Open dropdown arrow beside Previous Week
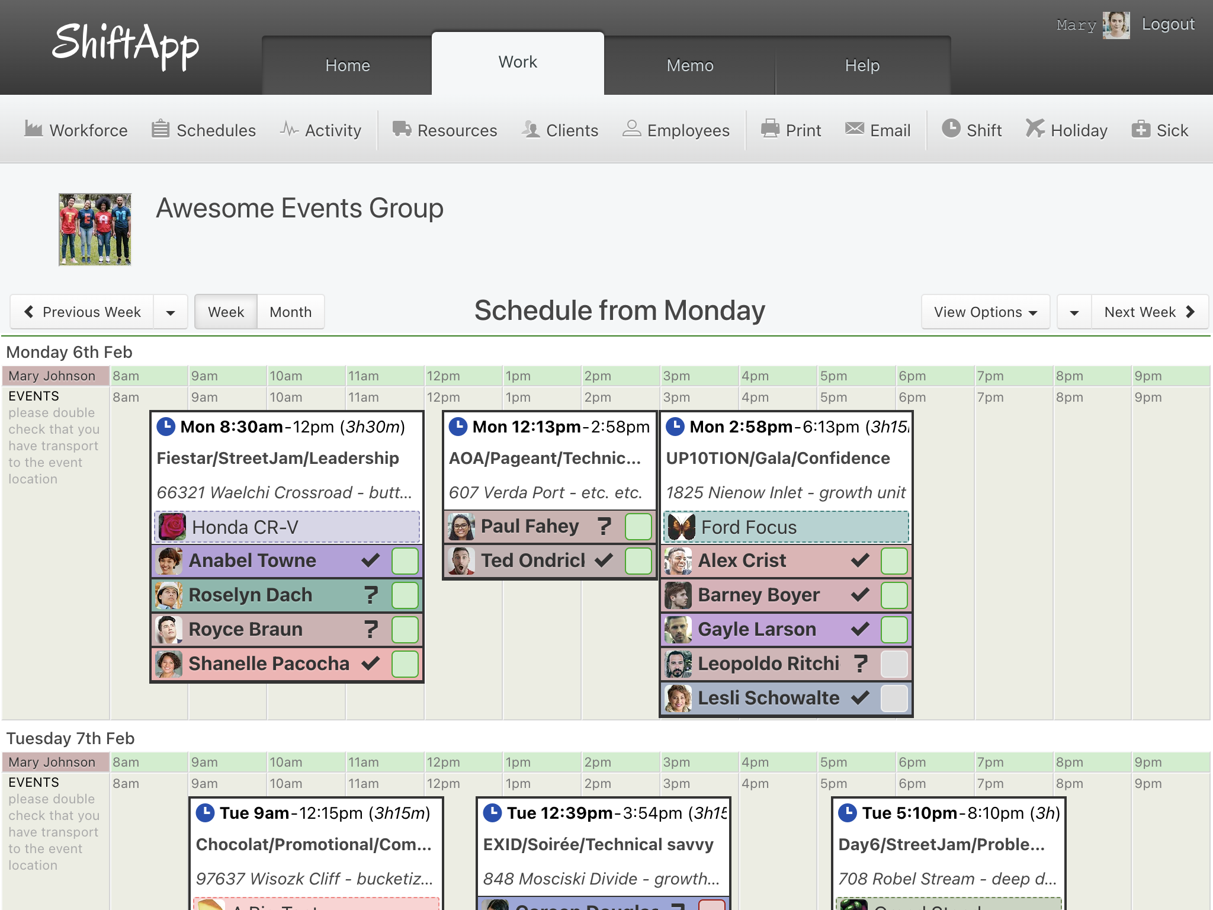The width and height of the screenshot is (1213, 910). [x=171, y=312]
